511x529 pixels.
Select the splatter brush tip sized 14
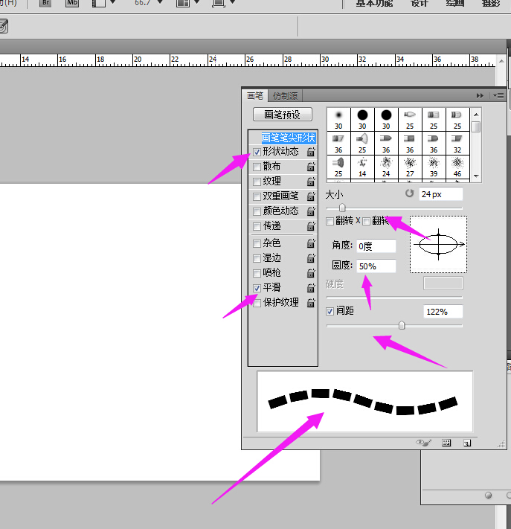pyautogui.click(x=362, y=167)
